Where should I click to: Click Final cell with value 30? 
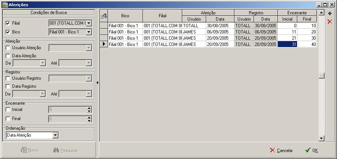(307, 38)
